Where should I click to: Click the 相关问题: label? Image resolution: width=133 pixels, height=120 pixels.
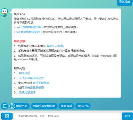click(x=20, y=68)
